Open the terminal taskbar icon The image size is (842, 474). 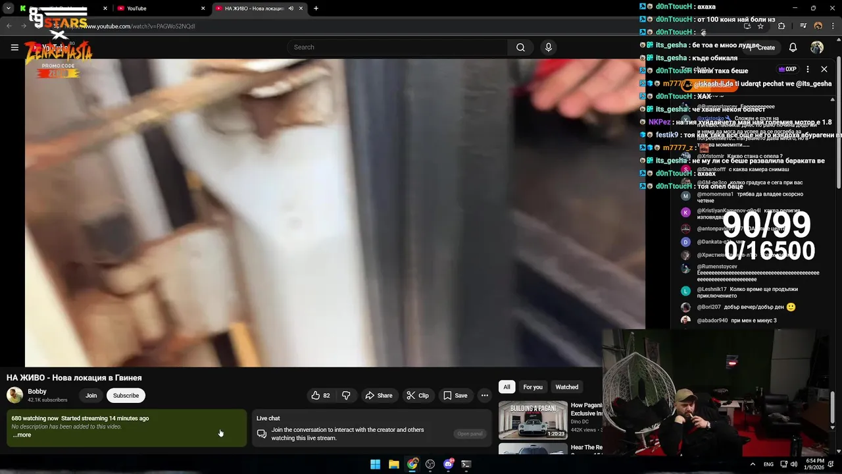coord(466,464)
